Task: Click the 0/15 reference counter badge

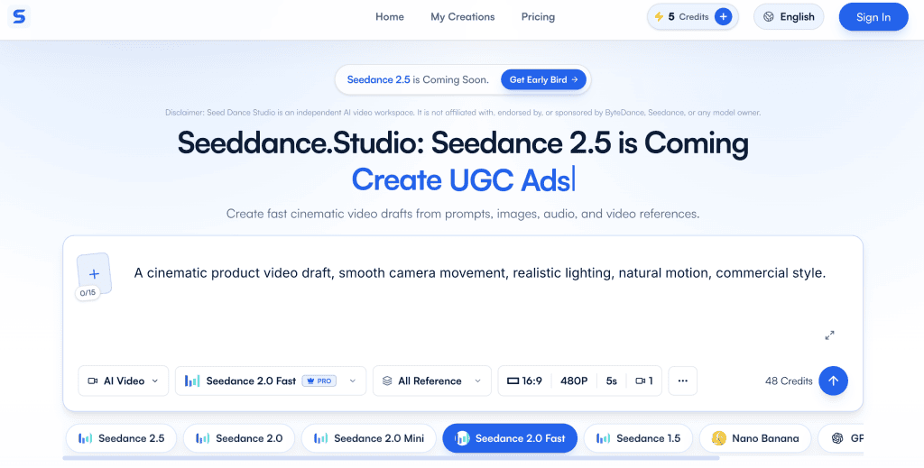Action: (x=88, y=292)
